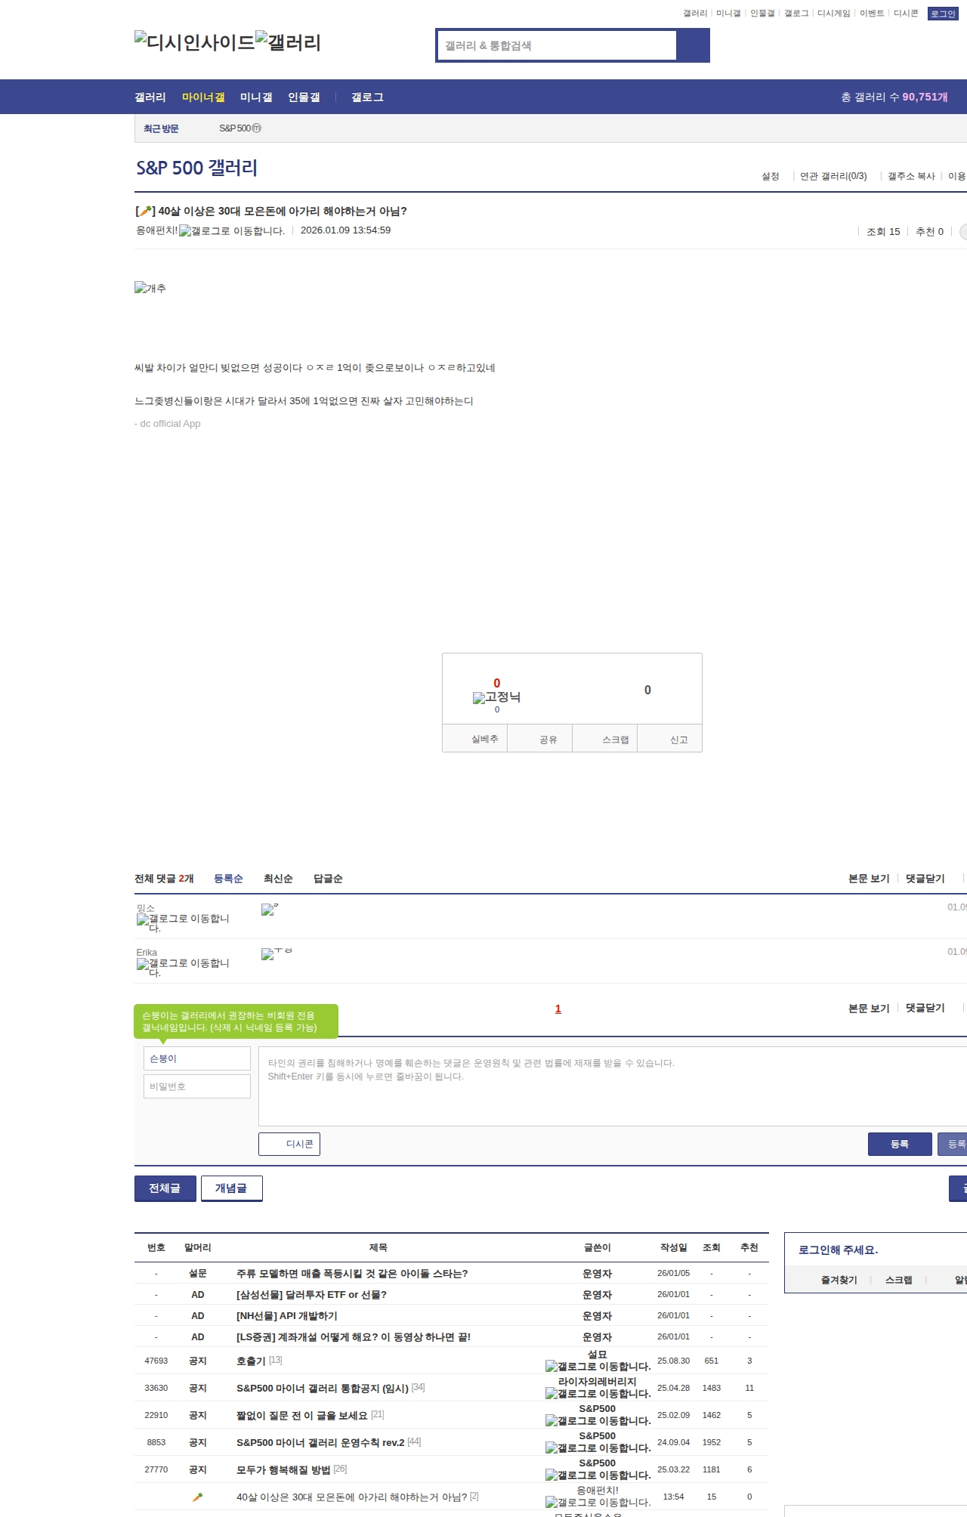Open Erika's gallog icon in the comments
The image size is (967, 1517).
tap(183, 968)
